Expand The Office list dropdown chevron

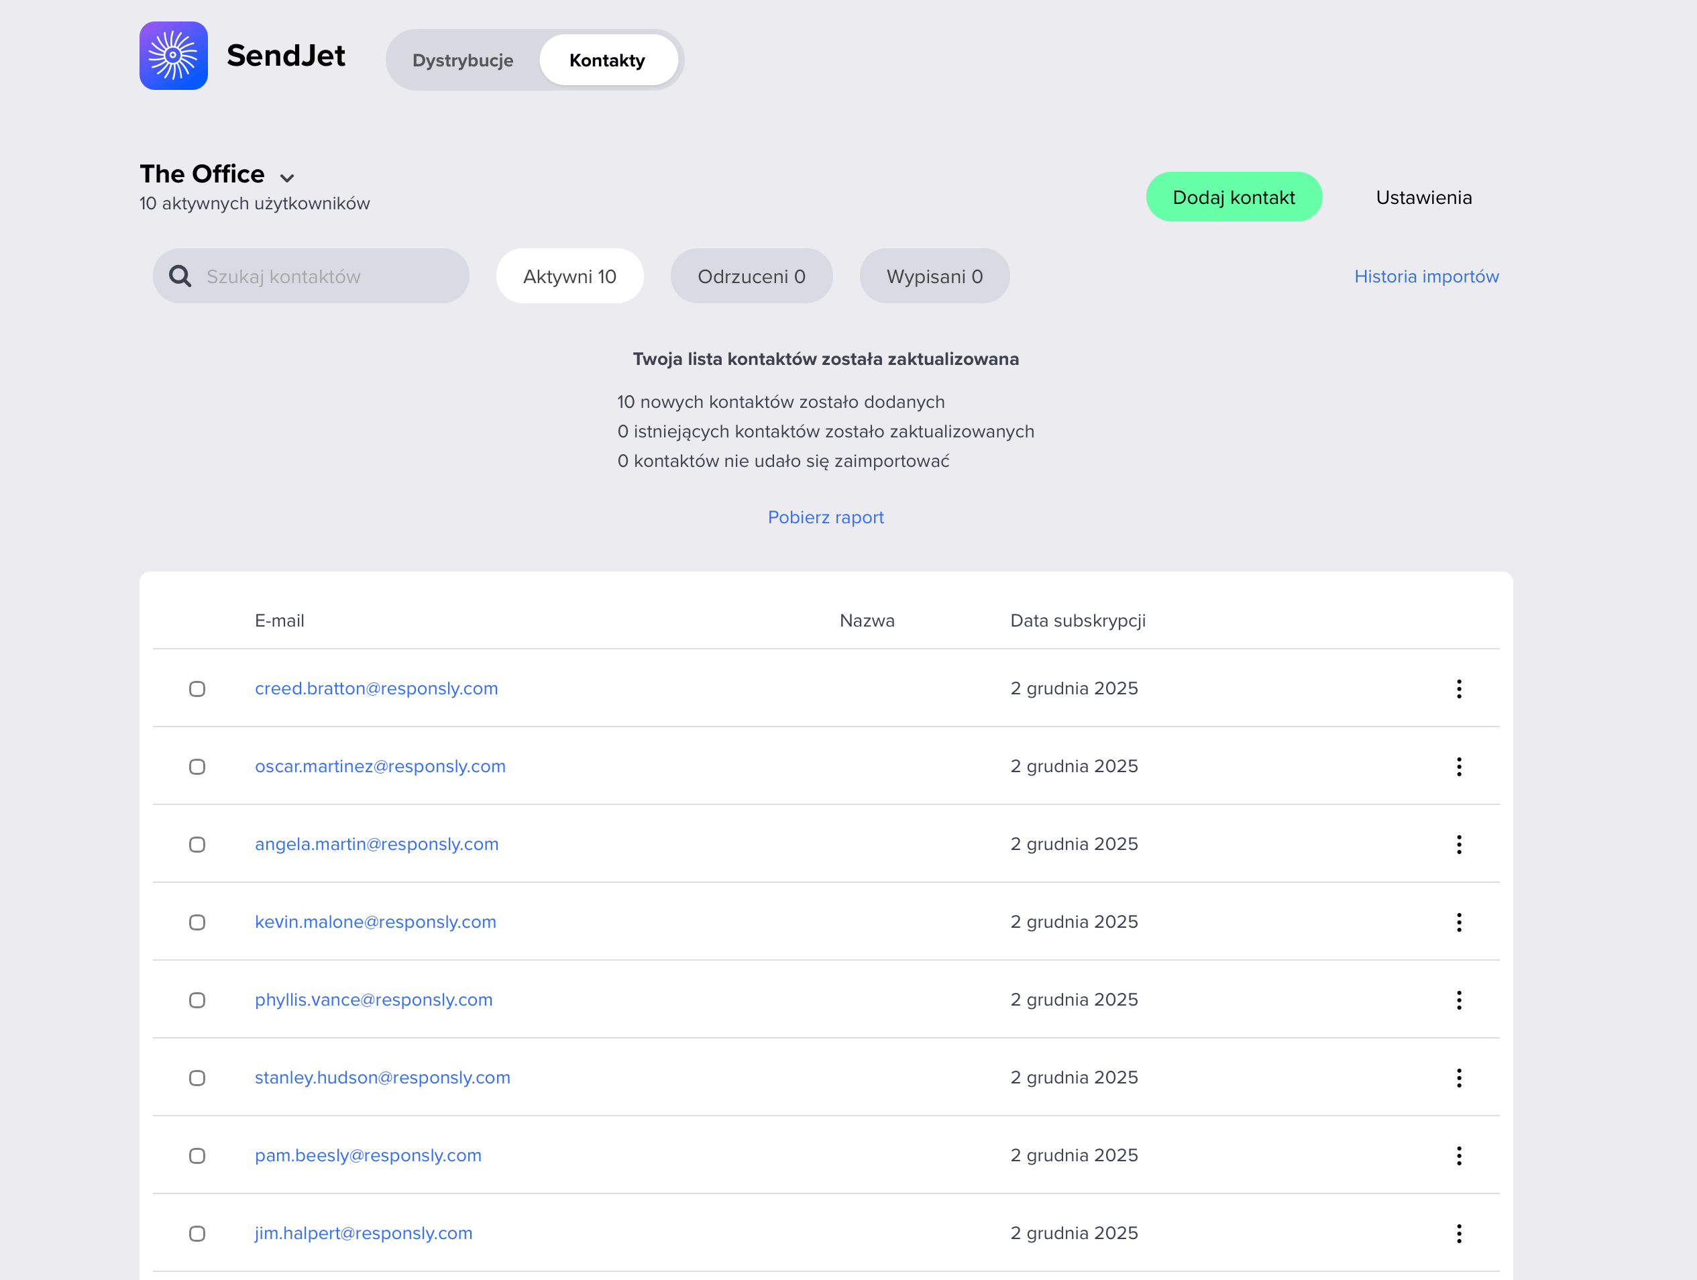tap(287, 177)
